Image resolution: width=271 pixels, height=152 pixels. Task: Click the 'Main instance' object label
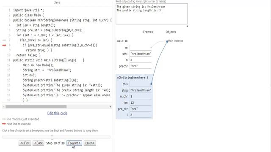coord(175,41)
